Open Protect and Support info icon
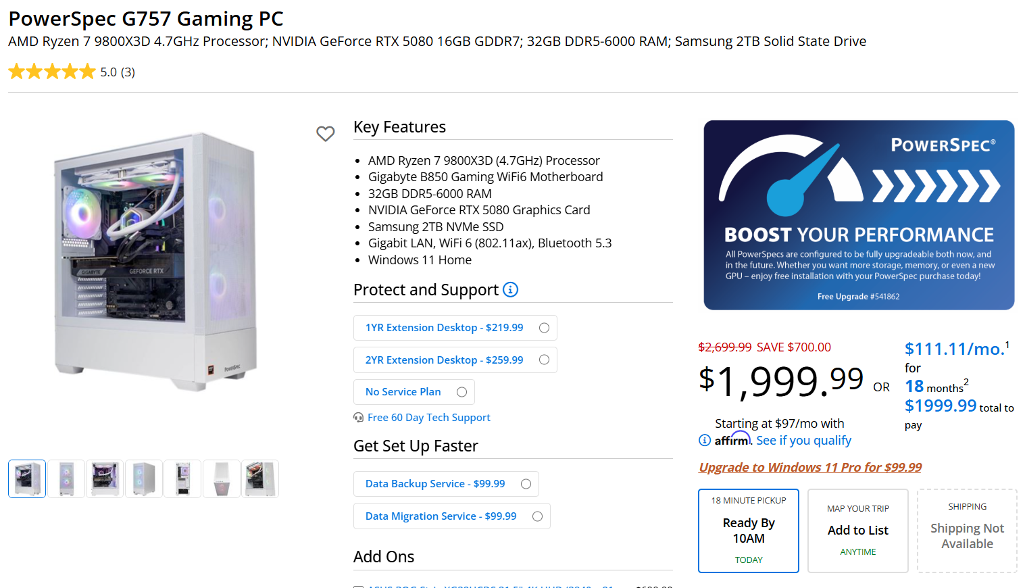Viewport: 1025px width, 588px height. click(x=511, y=290)
